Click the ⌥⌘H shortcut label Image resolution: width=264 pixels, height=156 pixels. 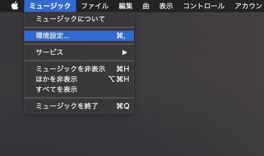(x=119, y=79)
